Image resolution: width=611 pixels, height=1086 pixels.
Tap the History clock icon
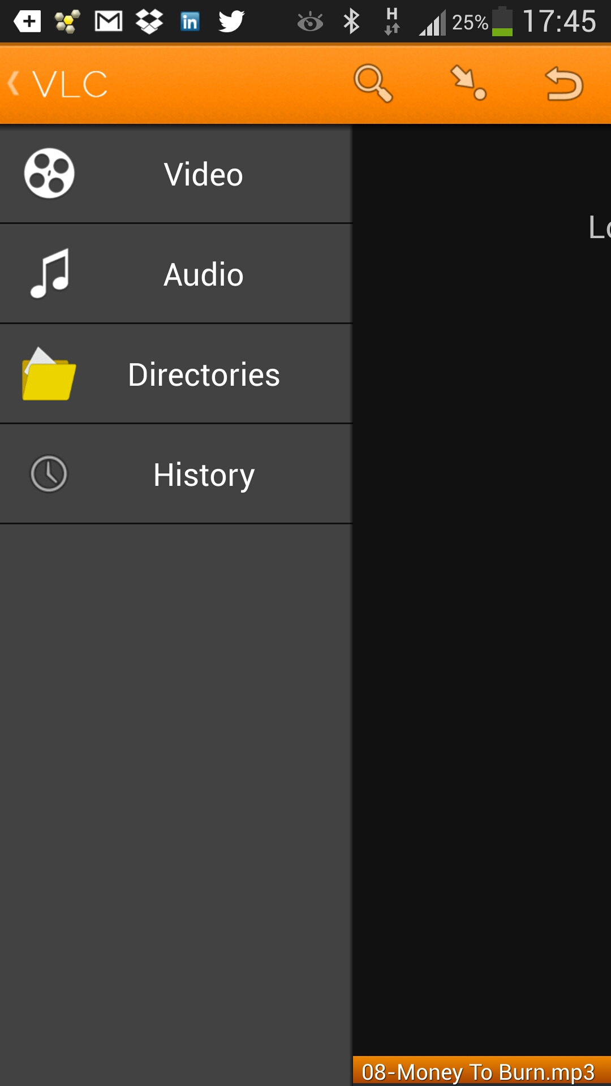(x=48, y=474)
